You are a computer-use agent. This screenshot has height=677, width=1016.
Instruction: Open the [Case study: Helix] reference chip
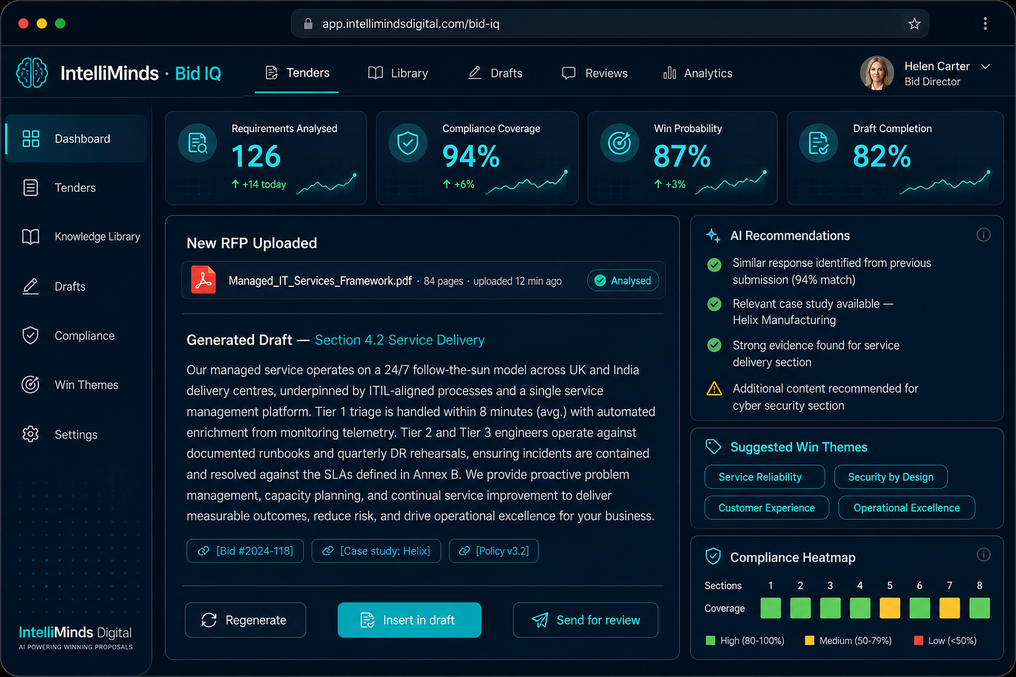[376, 551]
